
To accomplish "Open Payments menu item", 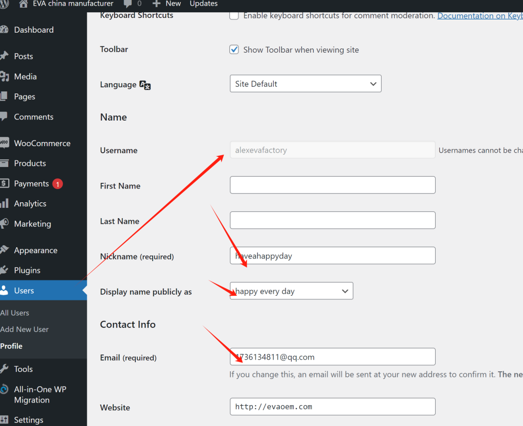I will coord(31,184).
